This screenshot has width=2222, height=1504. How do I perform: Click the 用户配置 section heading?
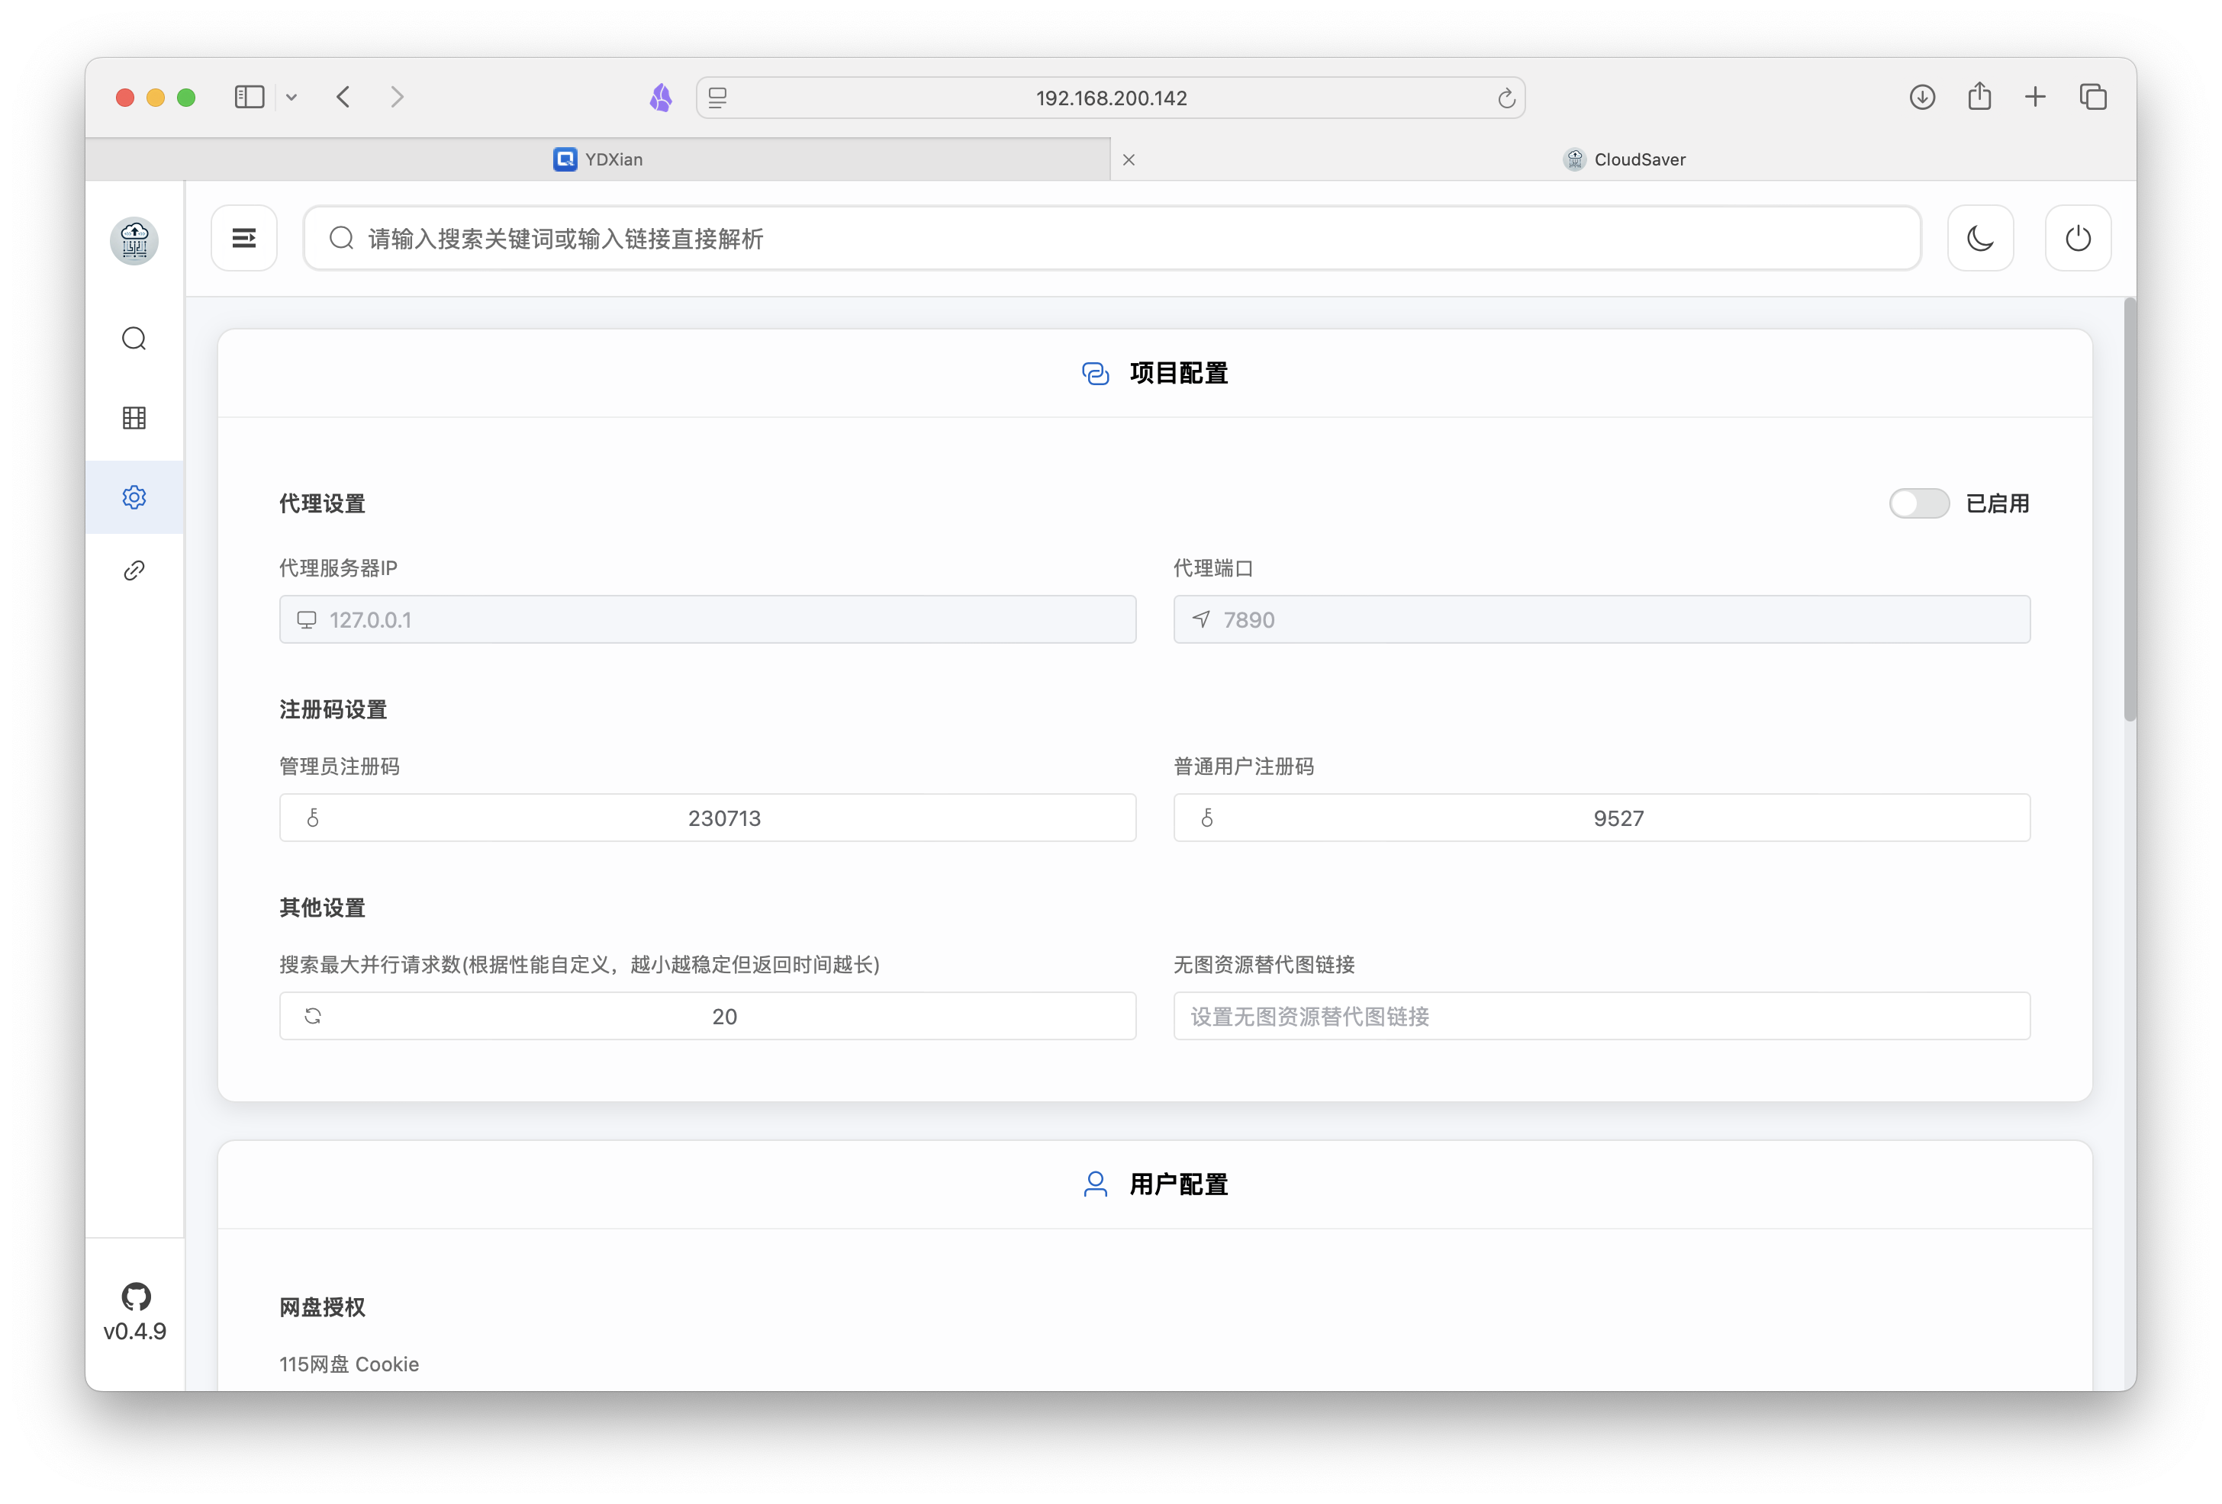tap(1178, 1185)
